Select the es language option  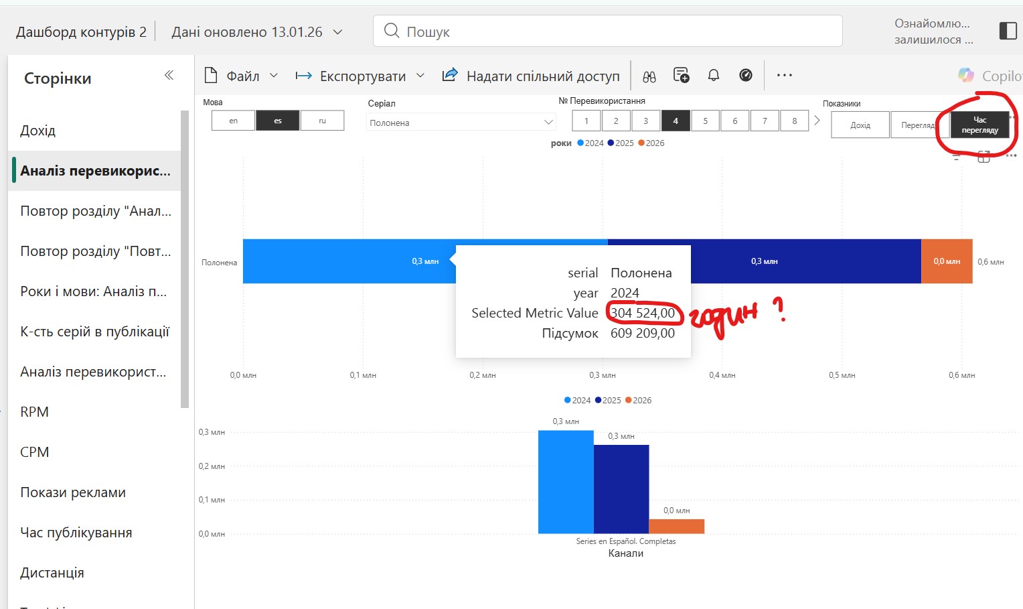click(278, 121)
